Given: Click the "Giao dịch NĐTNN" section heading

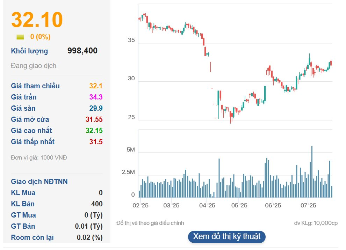Looking at the screenshot, I should coord(39,182).
